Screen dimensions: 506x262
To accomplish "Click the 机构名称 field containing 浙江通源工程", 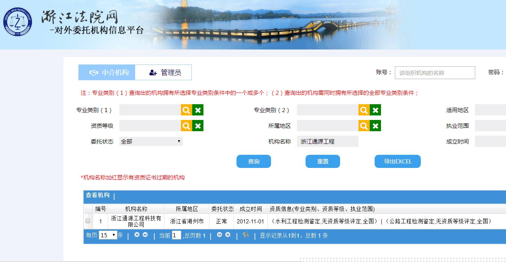I will point(327,141).
